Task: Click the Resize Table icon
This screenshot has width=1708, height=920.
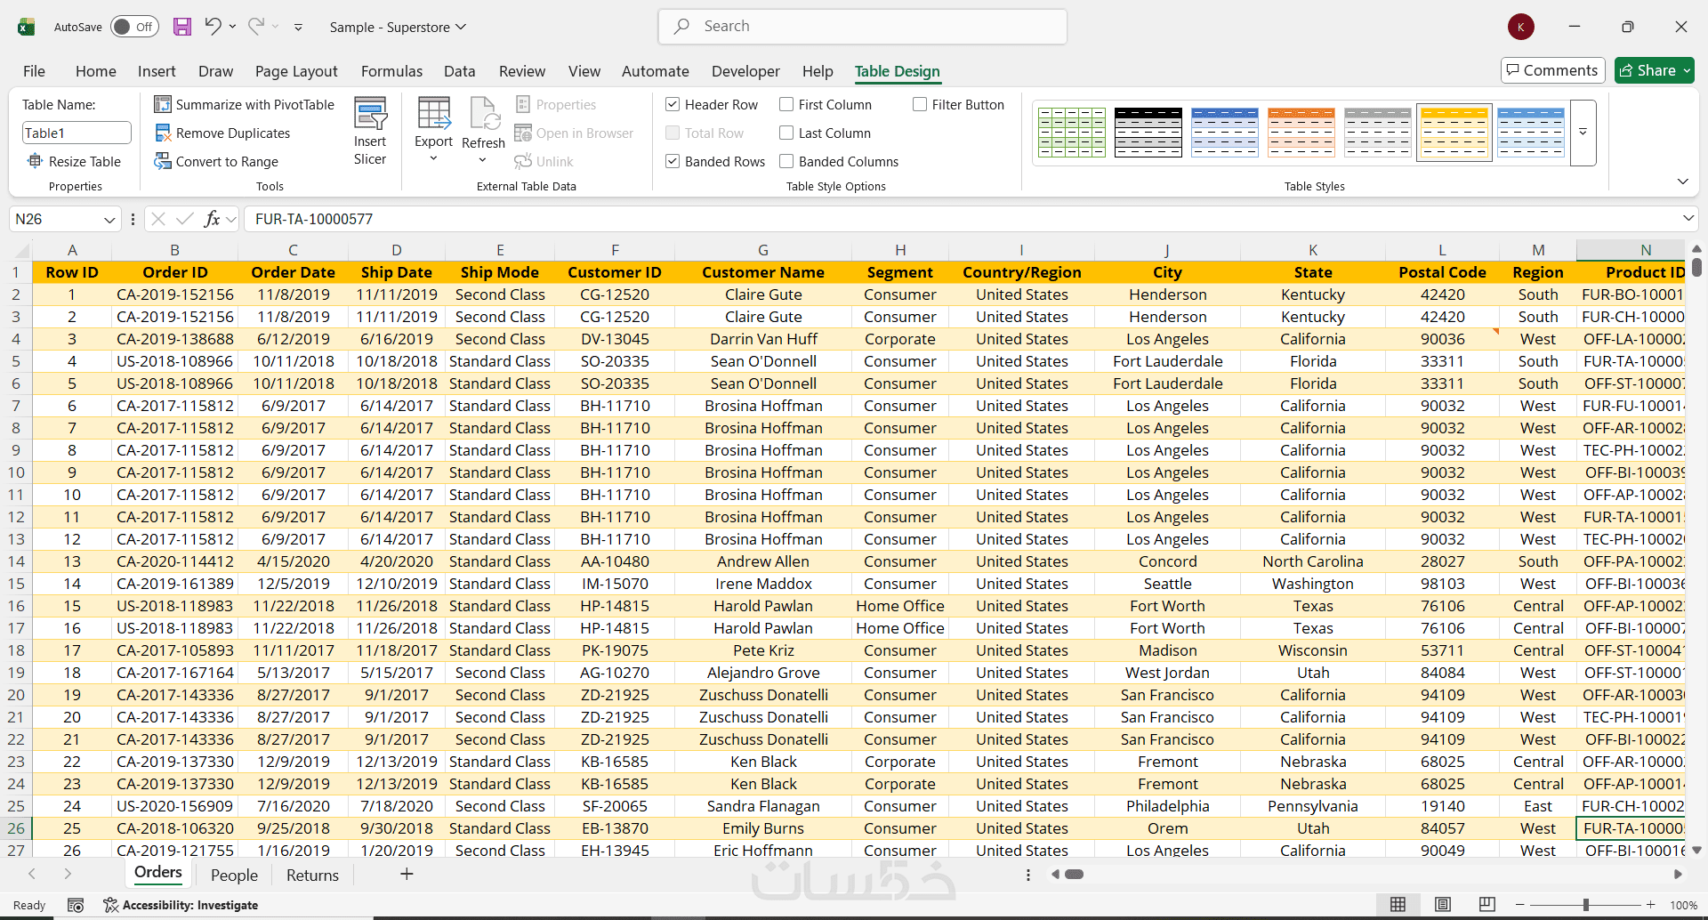Action: pos(36,161)
